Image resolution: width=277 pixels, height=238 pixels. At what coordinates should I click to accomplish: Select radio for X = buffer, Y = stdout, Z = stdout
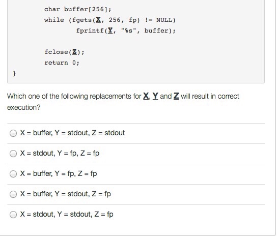tap(13, 133)
